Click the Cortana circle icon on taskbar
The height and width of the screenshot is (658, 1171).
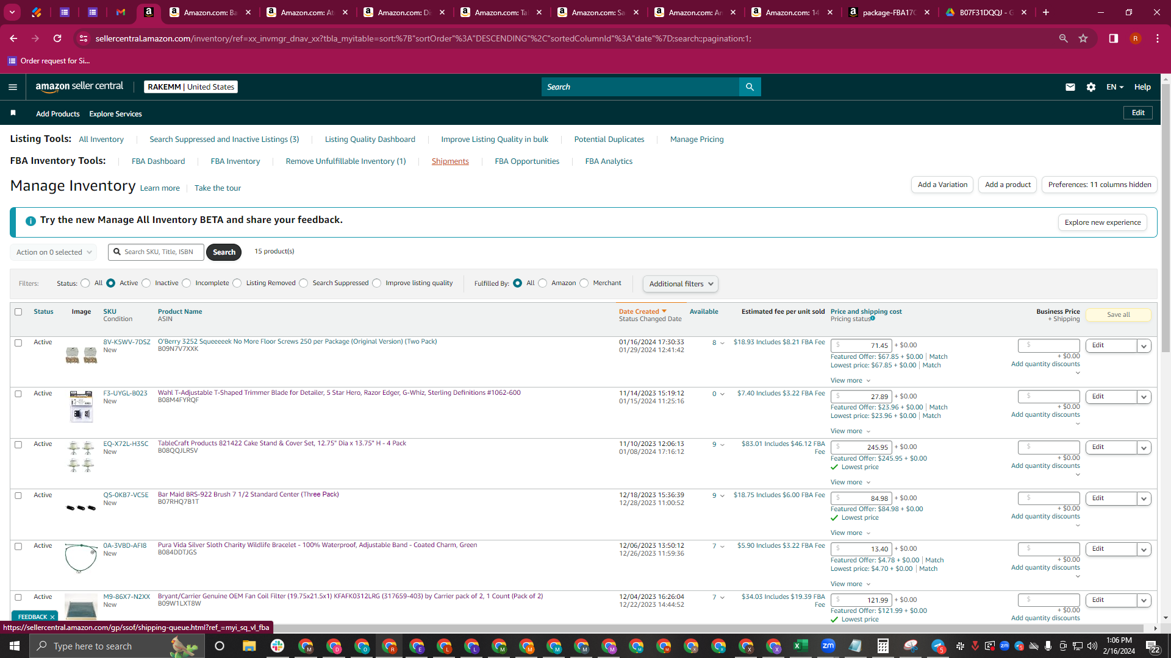pos(220,646)
